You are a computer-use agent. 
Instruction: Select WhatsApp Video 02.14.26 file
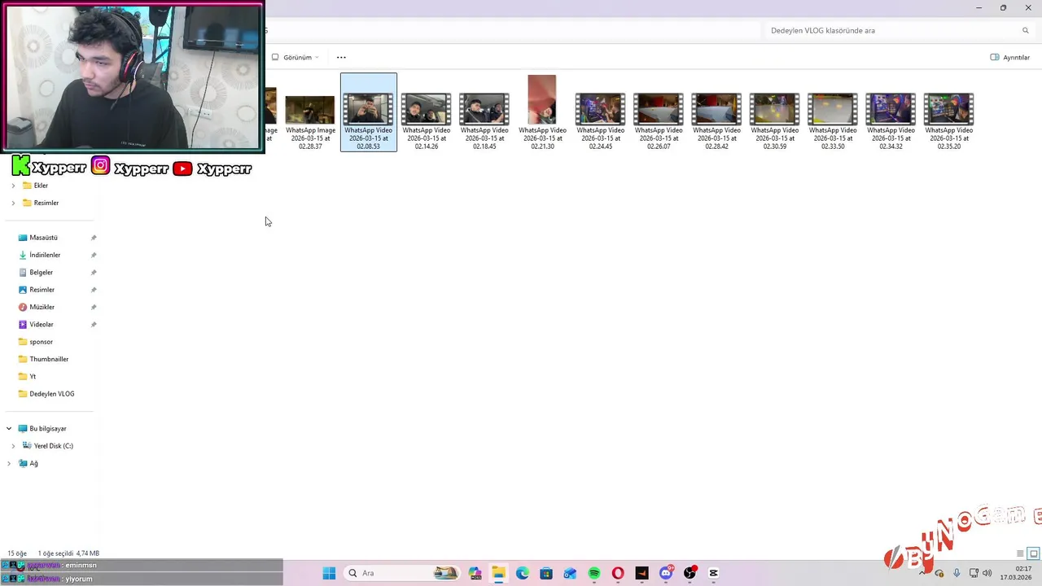(x=427, y=113)
